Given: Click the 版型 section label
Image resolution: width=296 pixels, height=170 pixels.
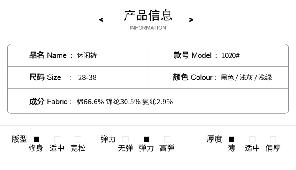Looking at the screenshot, I should pos(19,139).
